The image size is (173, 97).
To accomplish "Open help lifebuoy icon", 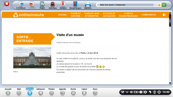I will click(x=159, y=92).
